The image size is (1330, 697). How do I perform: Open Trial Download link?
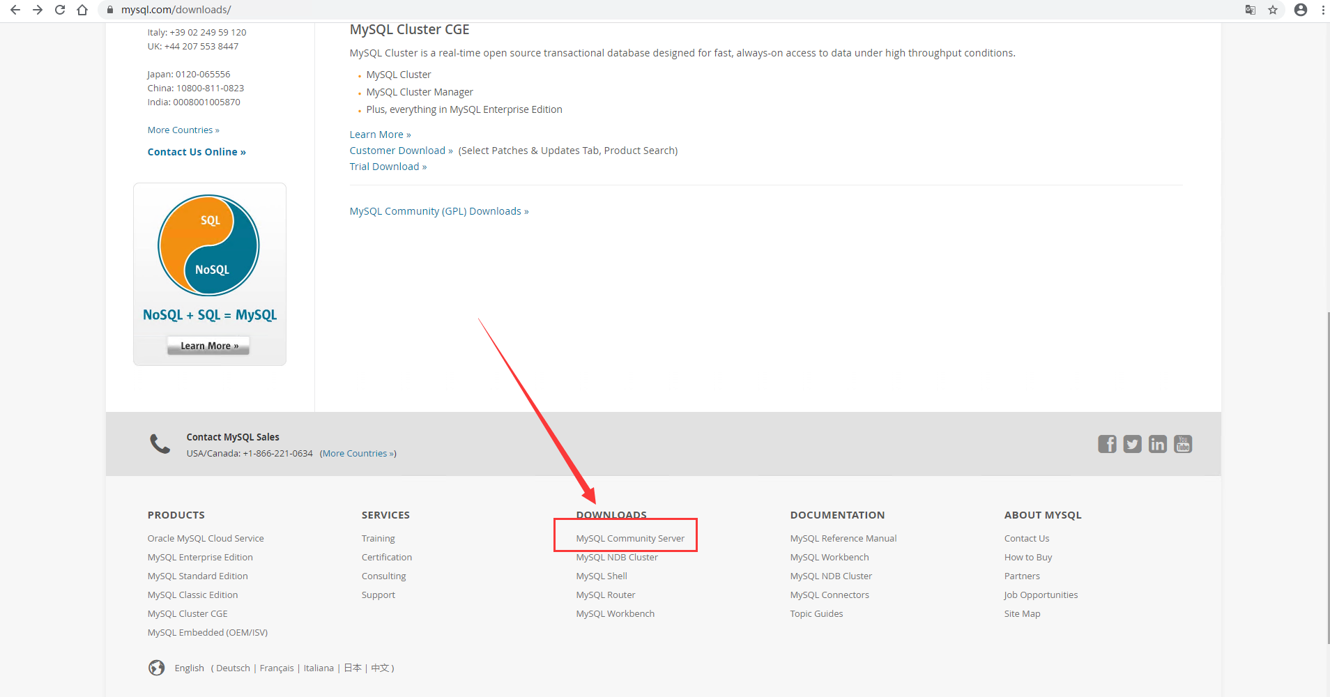pyautogui.click(x=388, y=167)
